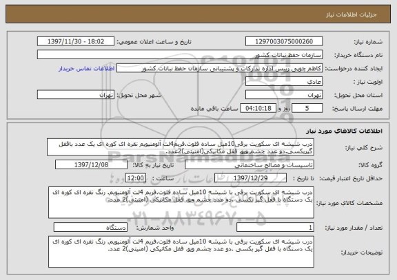
Task: Click the تاریخ نیاز به کالا date 1397/12/08
Action: [x=91, y=165]
